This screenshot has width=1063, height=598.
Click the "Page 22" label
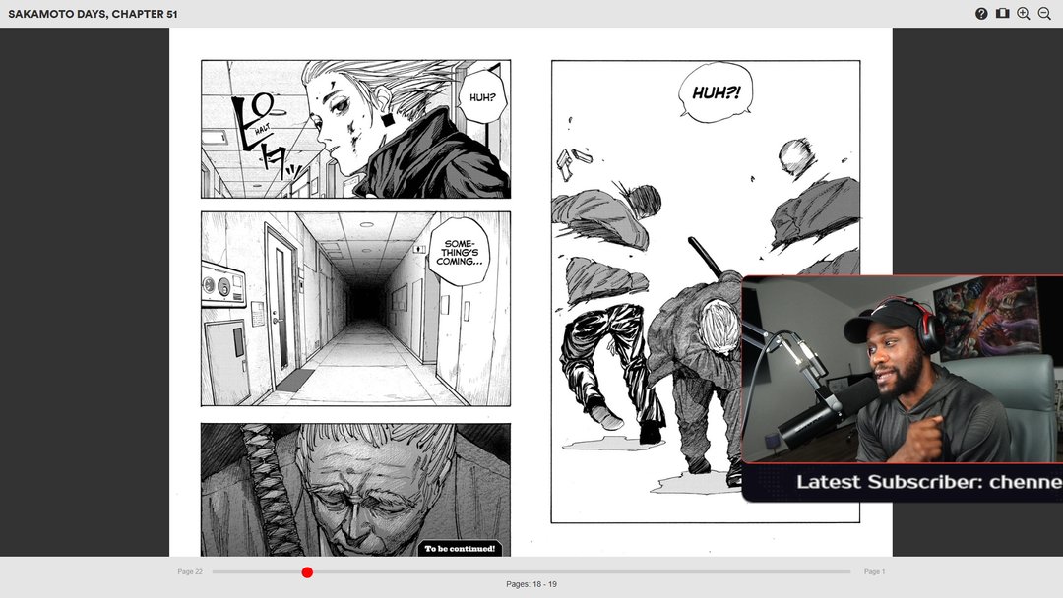coord(190,572)
